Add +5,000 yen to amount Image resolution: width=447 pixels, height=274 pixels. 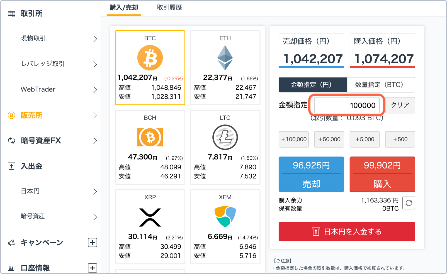click(x=365, y=139)
